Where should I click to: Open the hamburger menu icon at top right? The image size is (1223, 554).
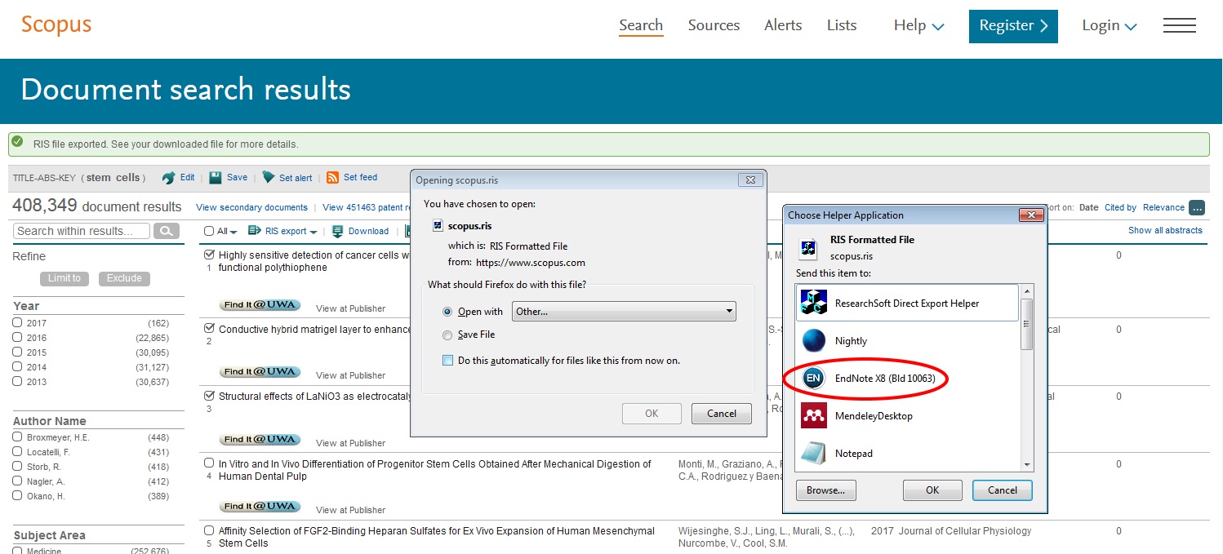(1180, 25)
